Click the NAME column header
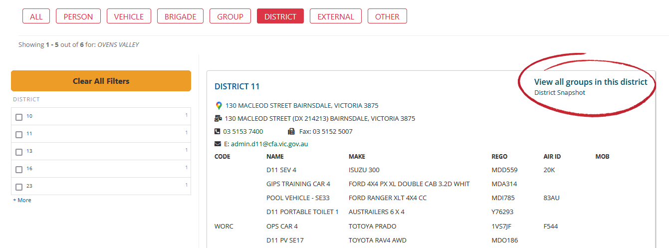The width and height of the screenshot is (669, 248). 275,157
